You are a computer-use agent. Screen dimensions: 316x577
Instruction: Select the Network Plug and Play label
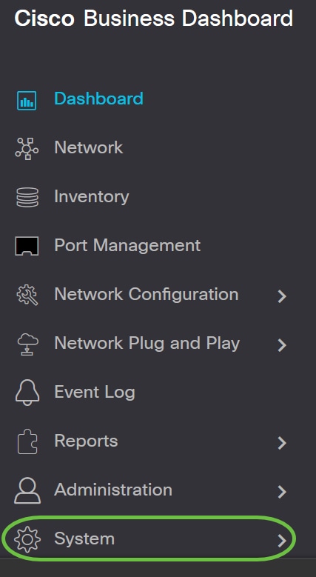(x=147, y=344)
